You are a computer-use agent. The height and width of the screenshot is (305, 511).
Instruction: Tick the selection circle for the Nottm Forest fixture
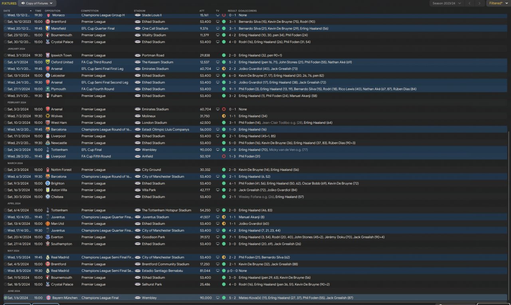(x=6, y=170)
